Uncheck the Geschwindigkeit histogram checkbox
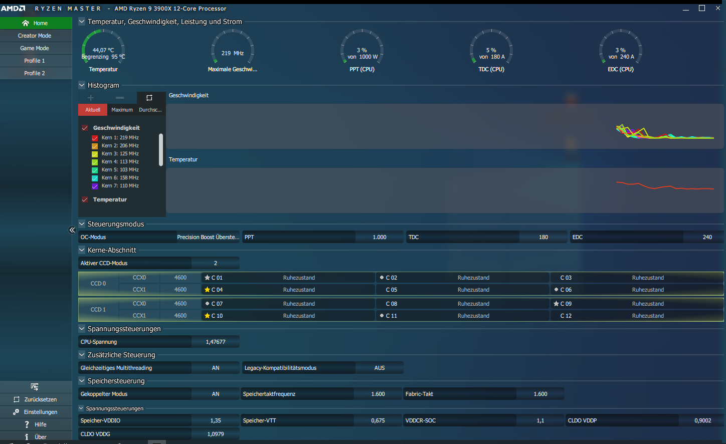Viewport: 726px width, 444px height. 85,128
